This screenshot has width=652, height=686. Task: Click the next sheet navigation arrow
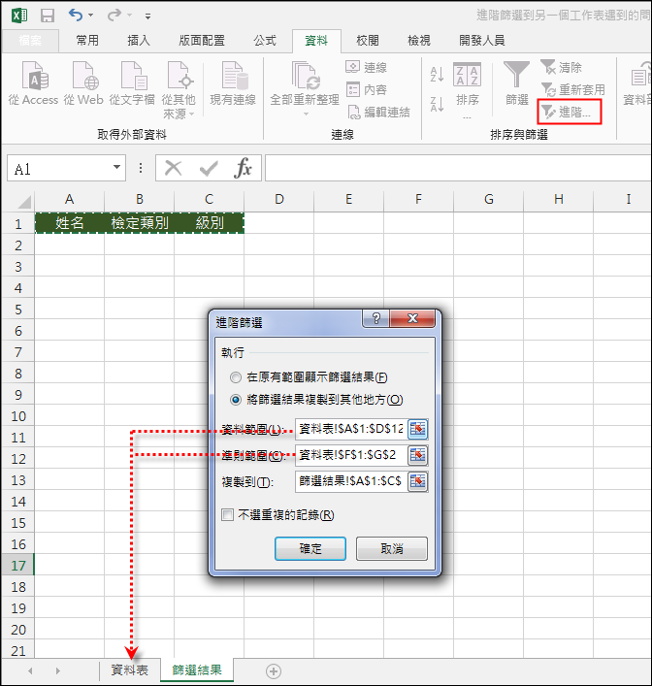pos(58,670)
